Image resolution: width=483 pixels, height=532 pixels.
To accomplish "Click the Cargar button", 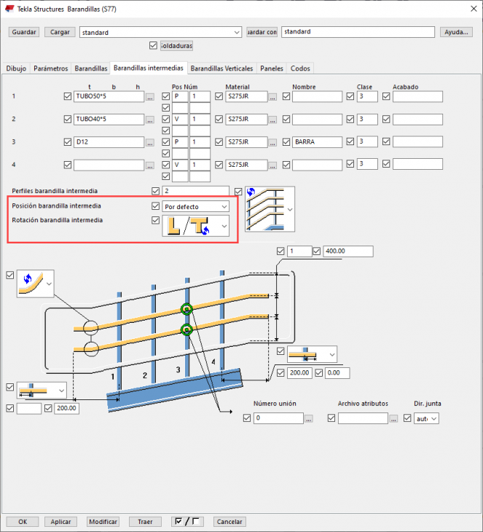I will [60, 32].
